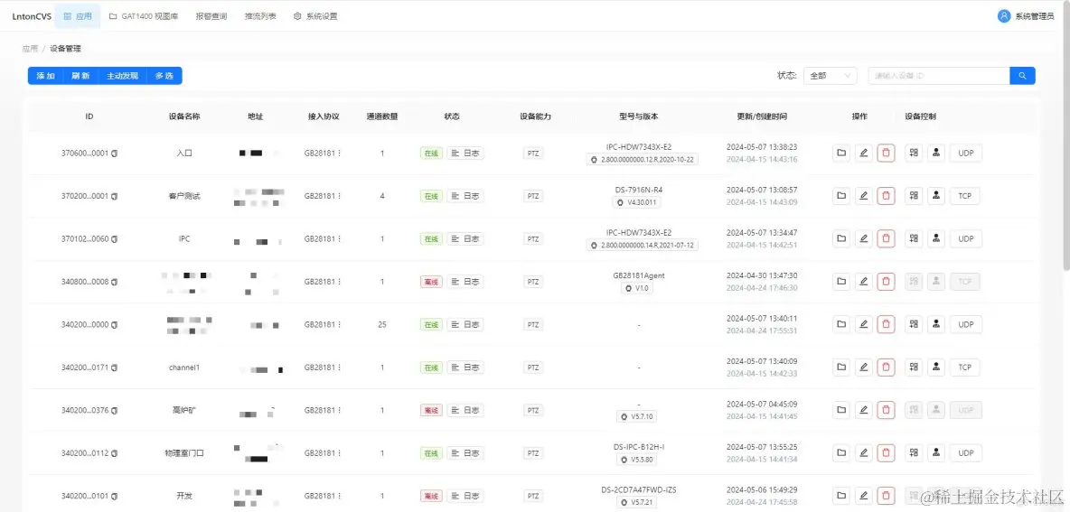The image size is (1070, 512).
Task: Click the PTZ tag in the IPC row
Action: click(533, 239)
